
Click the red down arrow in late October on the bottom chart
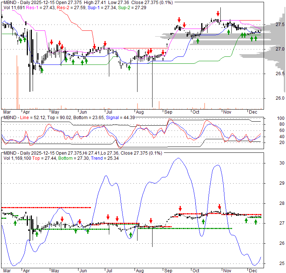pyautogui.click(x=220, y=207)
